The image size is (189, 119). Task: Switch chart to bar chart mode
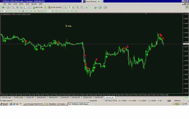pos(65,7)
